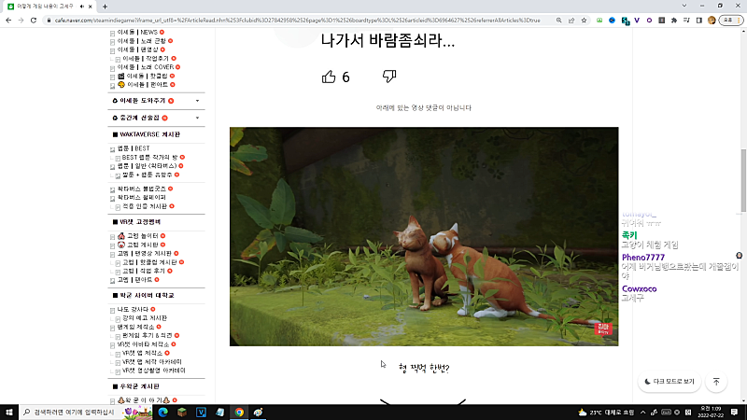747x420 pixels.
Task: Open the share page icon in address bar
Action: 571,21
